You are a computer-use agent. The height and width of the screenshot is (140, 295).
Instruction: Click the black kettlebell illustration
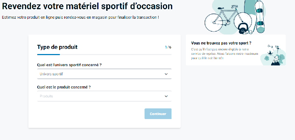pos(242,29)
